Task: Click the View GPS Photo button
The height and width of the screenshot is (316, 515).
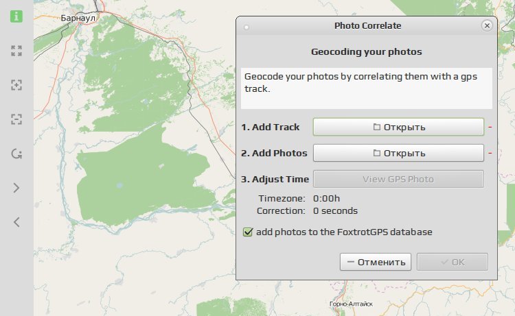Action: (398, 179)
